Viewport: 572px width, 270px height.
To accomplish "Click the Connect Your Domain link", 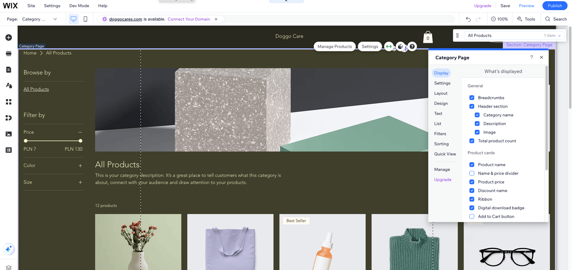I will coord(188,19).
